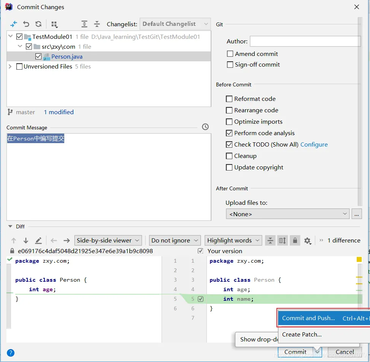
Task: Click the Author input field
Action: pos(305,41)
